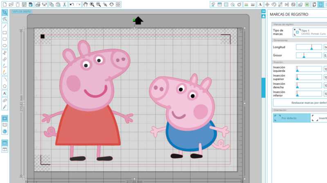Adjust the Inserción derecha slider
This screenshot has height=183, width=327.
309,85
